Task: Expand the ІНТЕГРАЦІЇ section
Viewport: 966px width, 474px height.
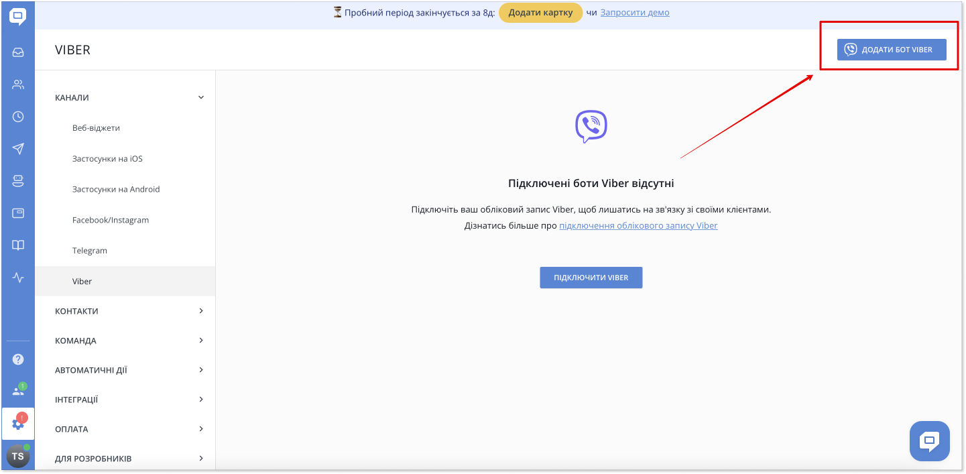Action: [129, 400]
